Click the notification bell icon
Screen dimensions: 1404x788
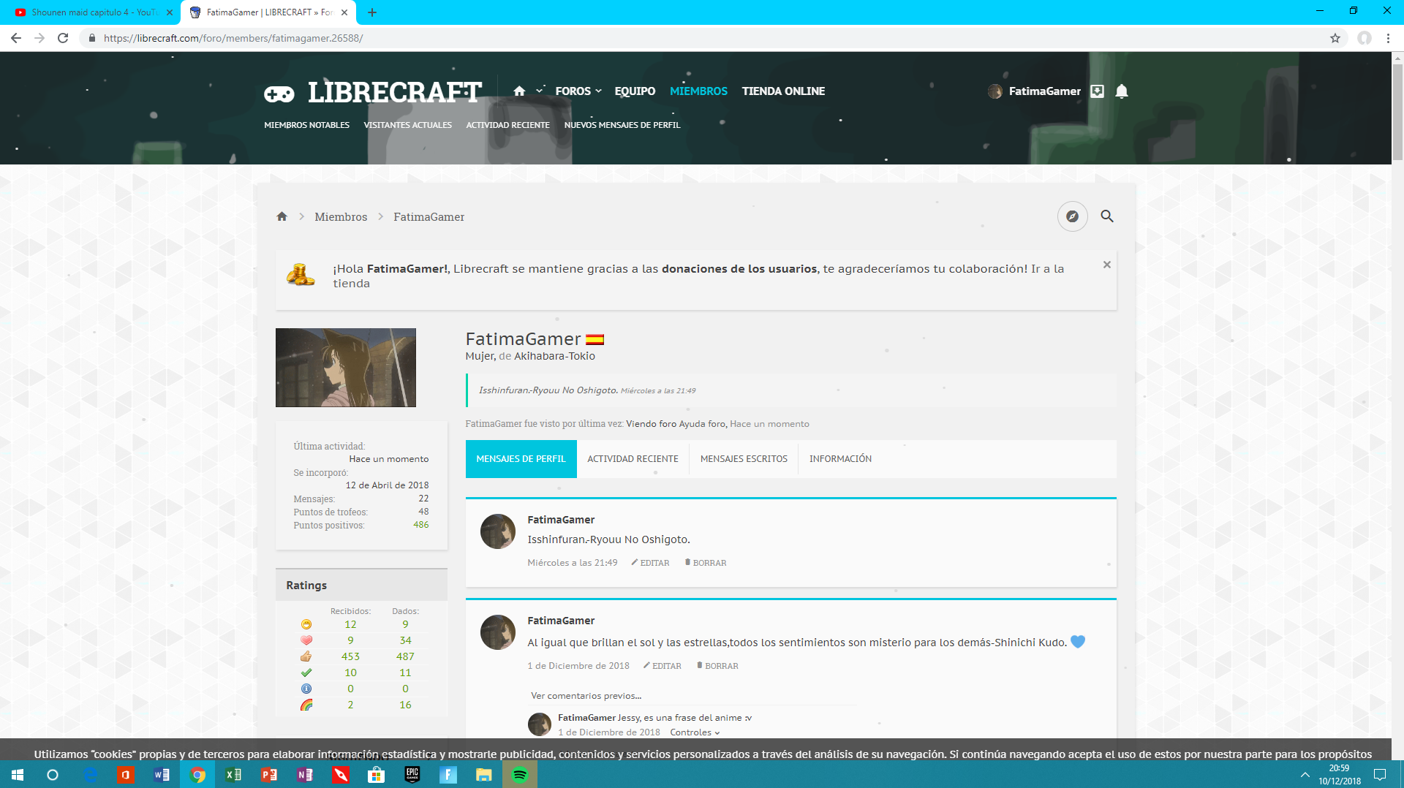click(1122, 91)
